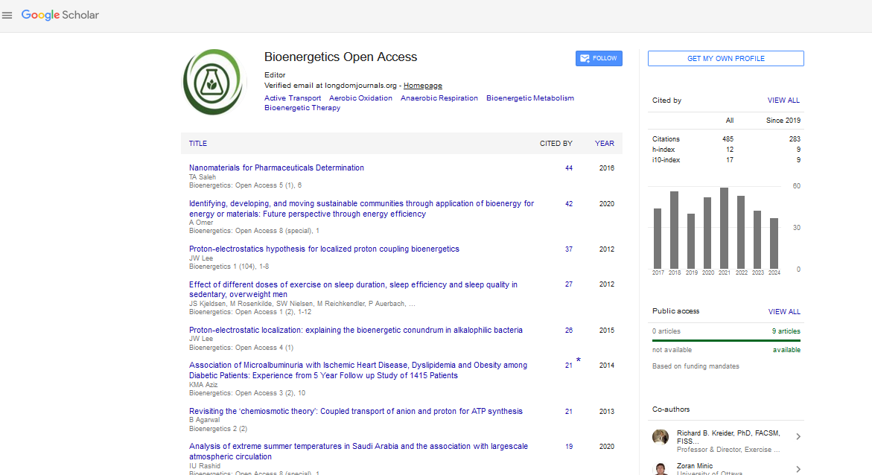
Task: Sort articles by Cited By column
Action: (x=556, y=144)
